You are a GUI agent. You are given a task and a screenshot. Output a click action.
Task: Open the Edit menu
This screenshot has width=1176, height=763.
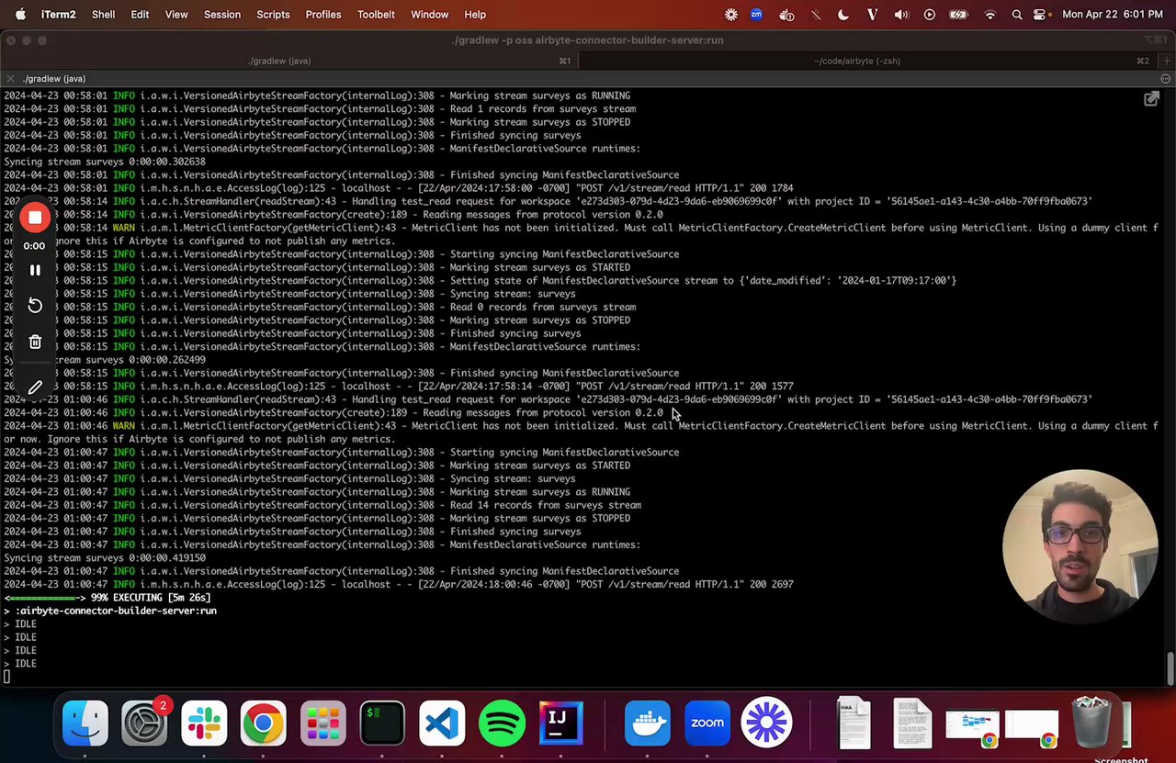140,15
